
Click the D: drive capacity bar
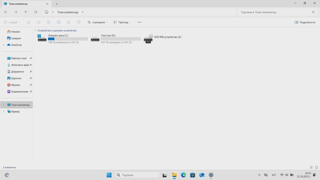121,39
